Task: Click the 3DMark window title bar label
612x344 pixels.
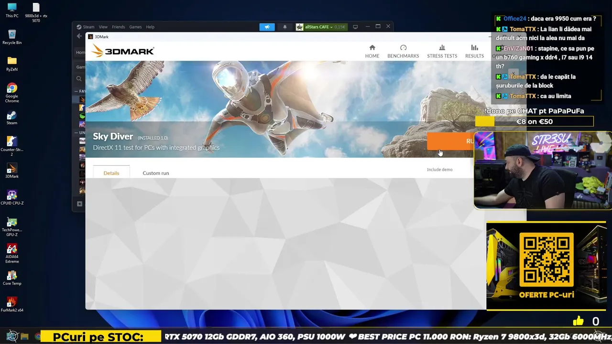Action: pyautogui.click(x=101, y=37)
